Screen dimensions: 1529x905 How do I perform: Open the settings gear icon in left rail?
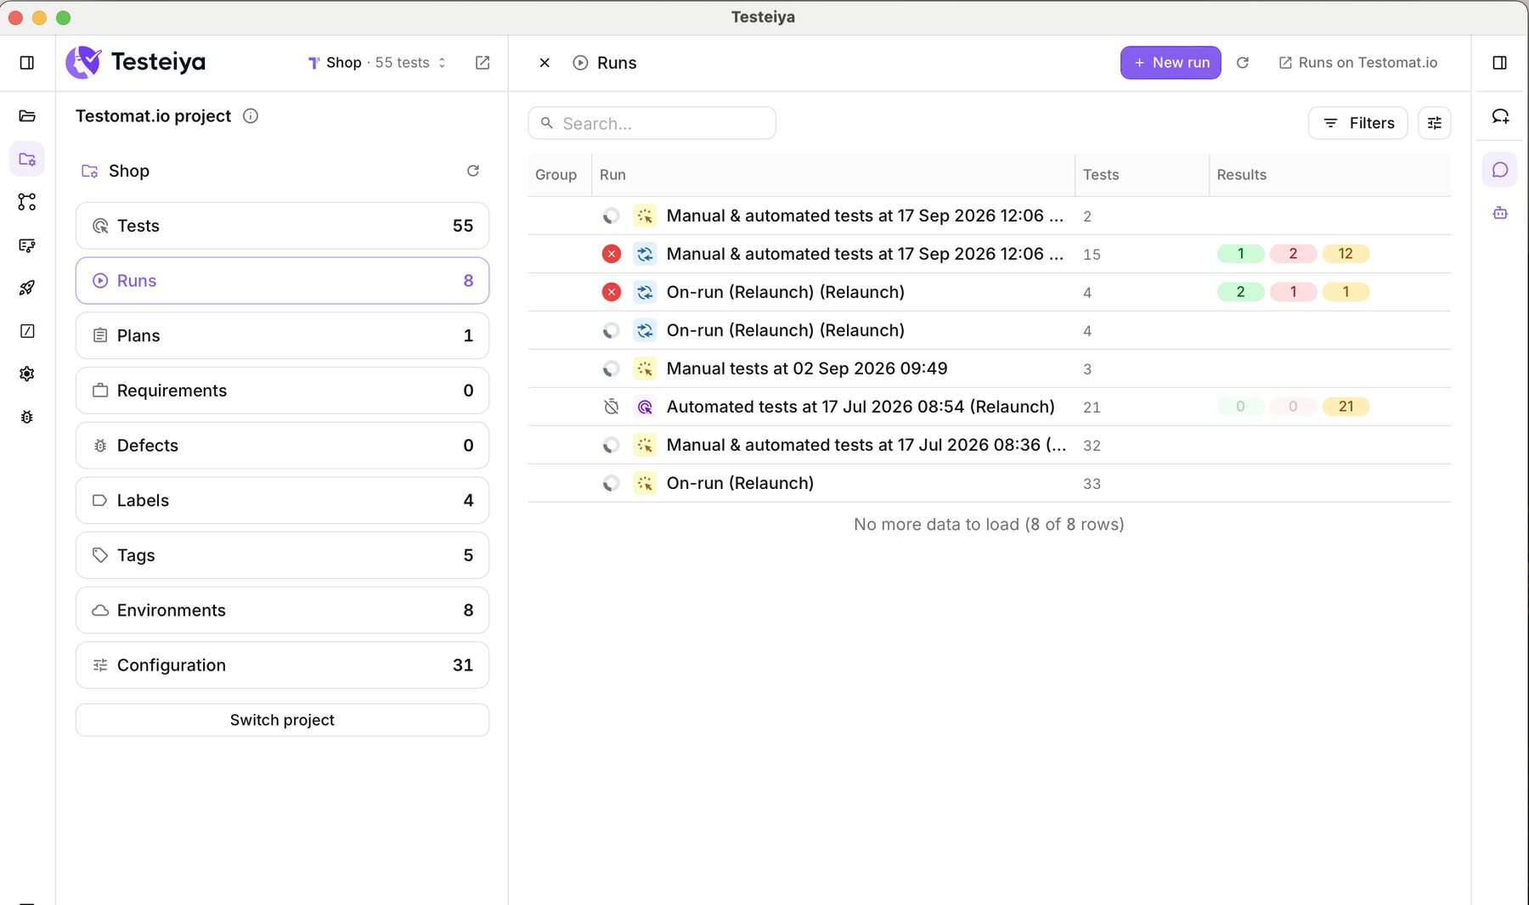coord(27,374)
